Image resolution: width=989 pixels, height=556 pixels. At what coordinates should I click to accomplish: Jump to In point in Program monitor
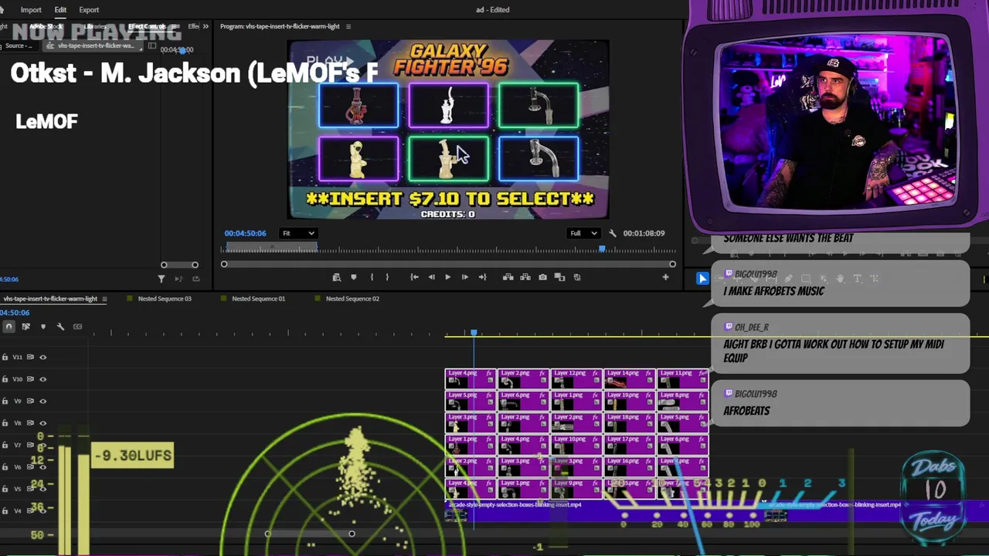tap(414, 277)
